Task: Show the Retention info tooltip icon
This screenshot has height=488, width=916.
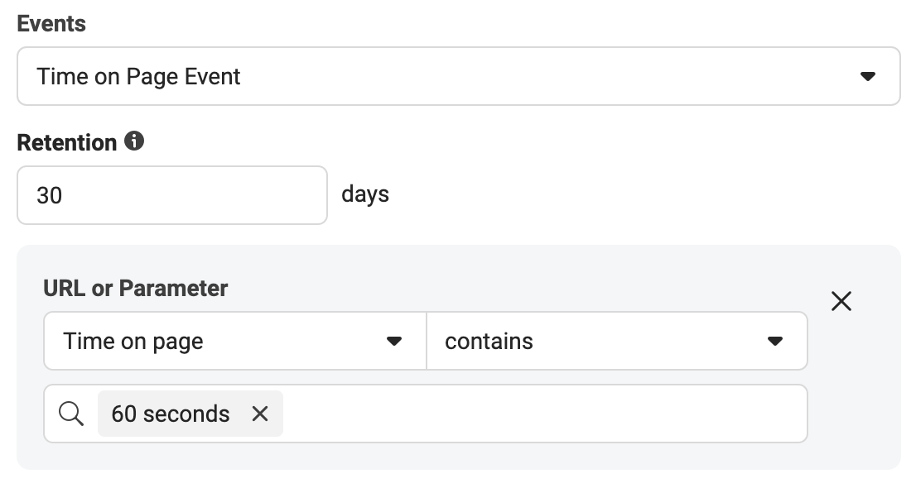Action: 134,141
